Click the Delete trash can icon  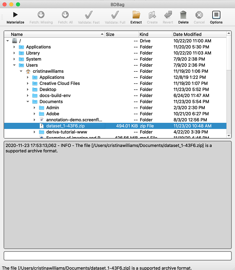coord(183,15)
